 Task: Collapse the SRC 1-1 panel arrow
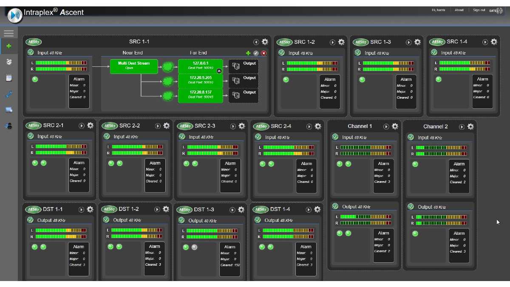(x=256, y=42)
